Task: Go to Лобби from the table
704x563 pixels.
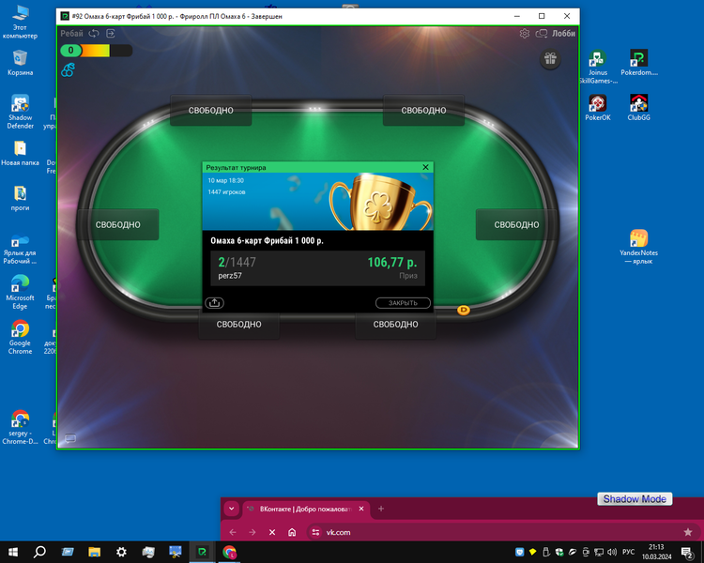Action: point(564,34)
